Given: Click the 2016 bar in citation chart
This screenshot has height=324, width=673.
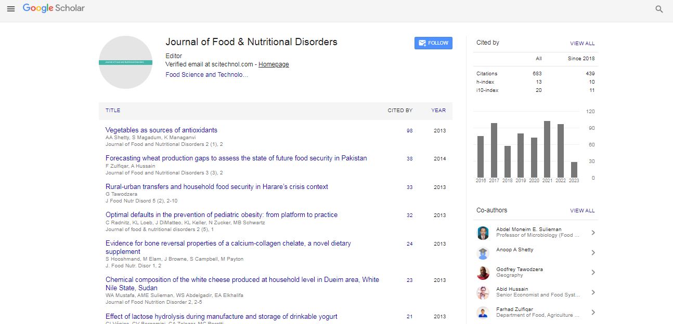Looking at the screenshot, I should (x=481, y=157).
